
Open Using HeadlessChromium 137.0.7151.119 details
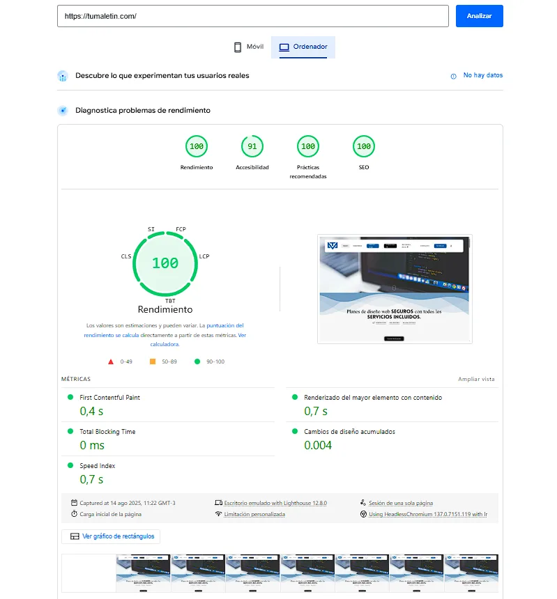pos(428,514)
